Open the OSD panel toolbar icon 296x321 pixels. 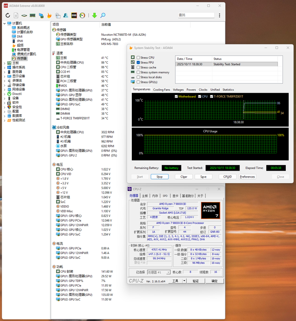73,15
